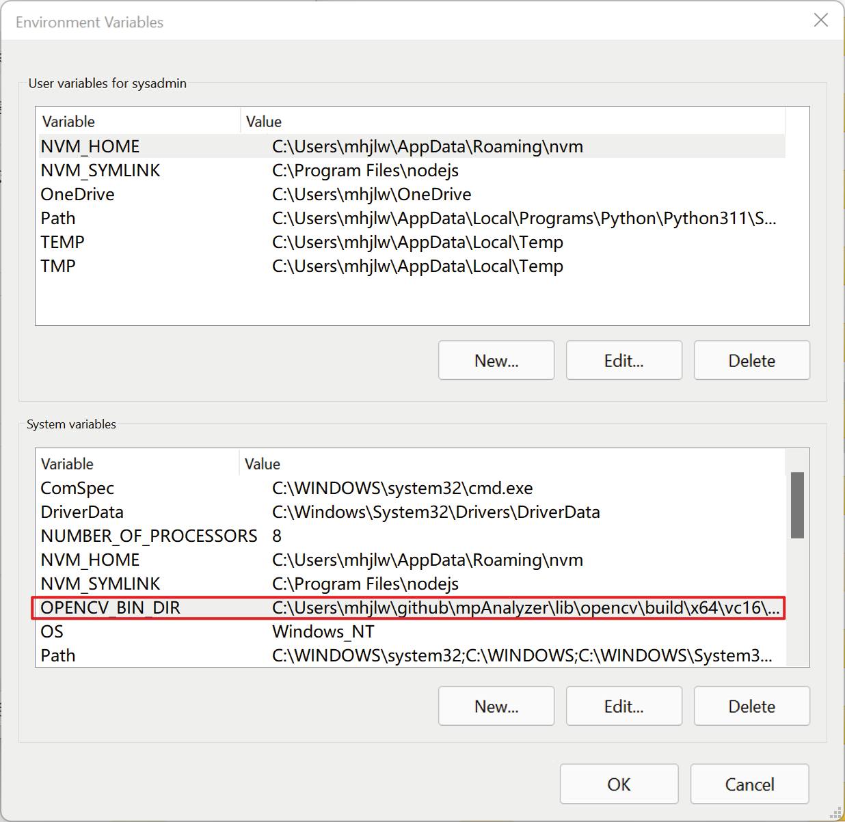Cancel the Environment Variables dialog
845x822 pixels.
pyautogui.click(x=749, y=784)
